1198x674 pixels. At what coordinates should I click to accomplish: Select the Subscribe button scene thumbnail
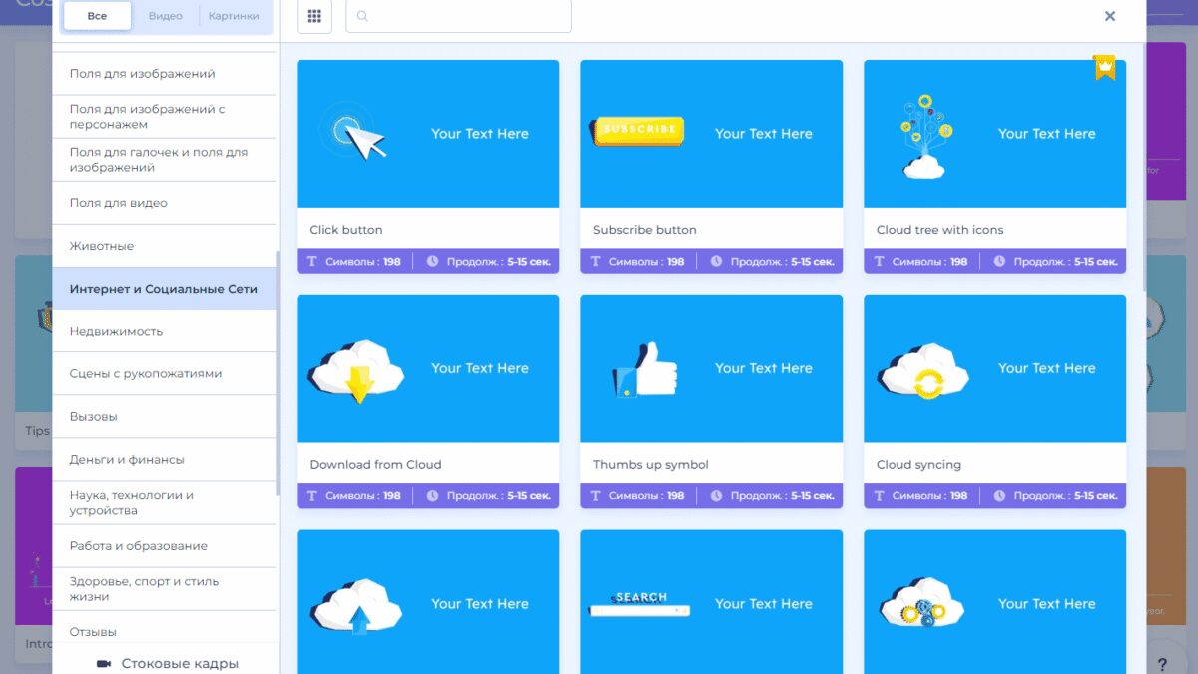point(711,134)
